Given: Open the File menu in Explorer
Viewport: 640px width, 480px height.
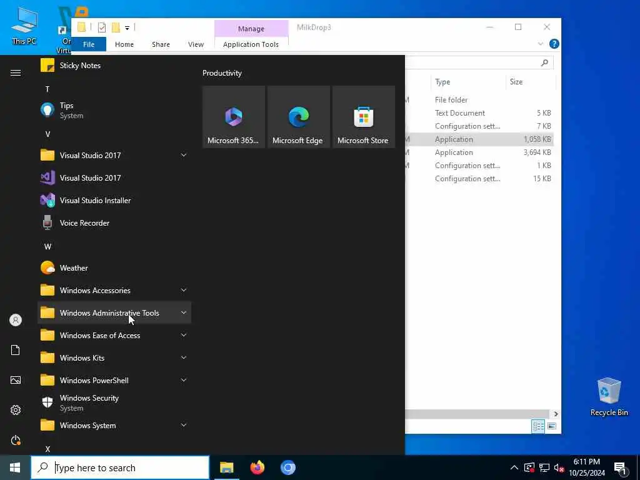Looking at the screenshot, I should [89, 44].
